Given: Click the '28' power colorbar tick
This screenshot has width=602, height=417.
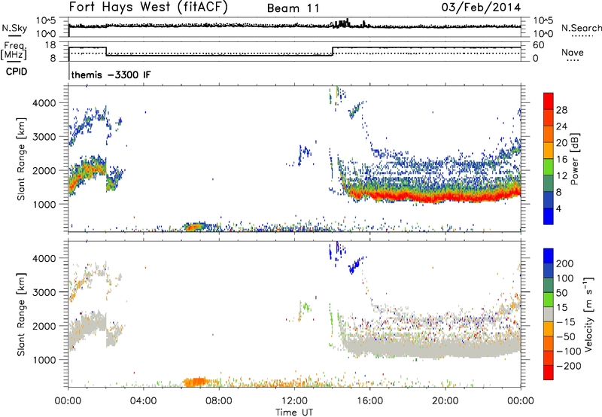Looking at the screenshot, I should click(x=561, y=110).
